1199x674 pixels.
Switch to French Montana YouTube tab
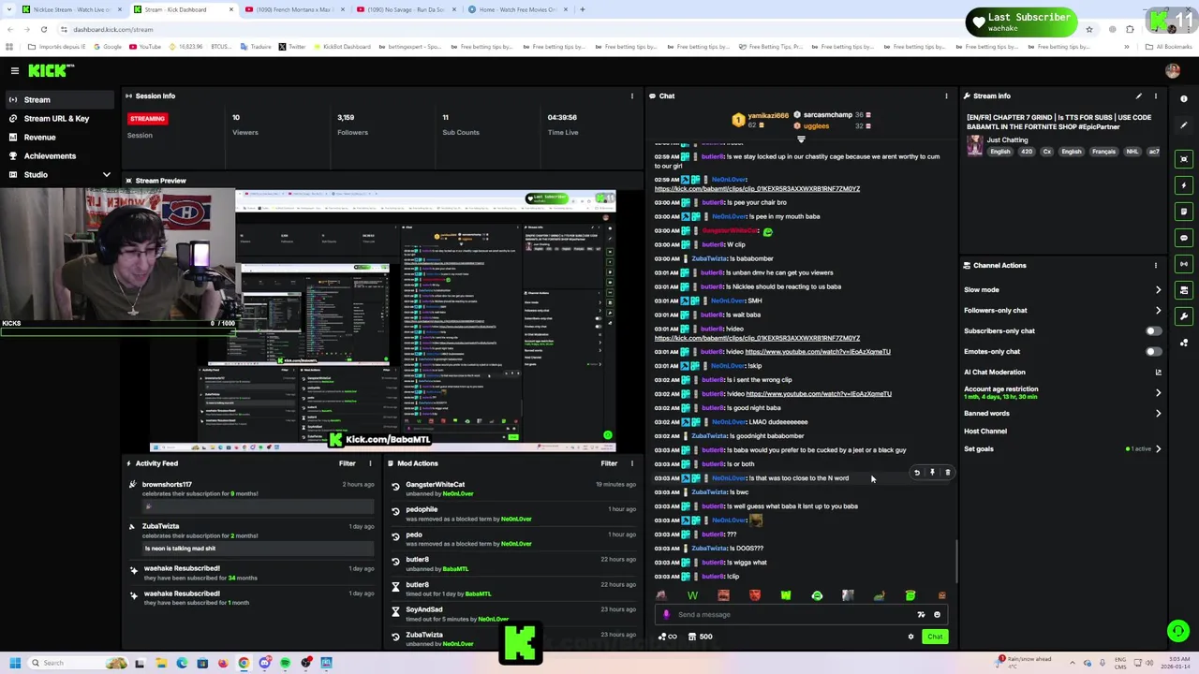294,9
